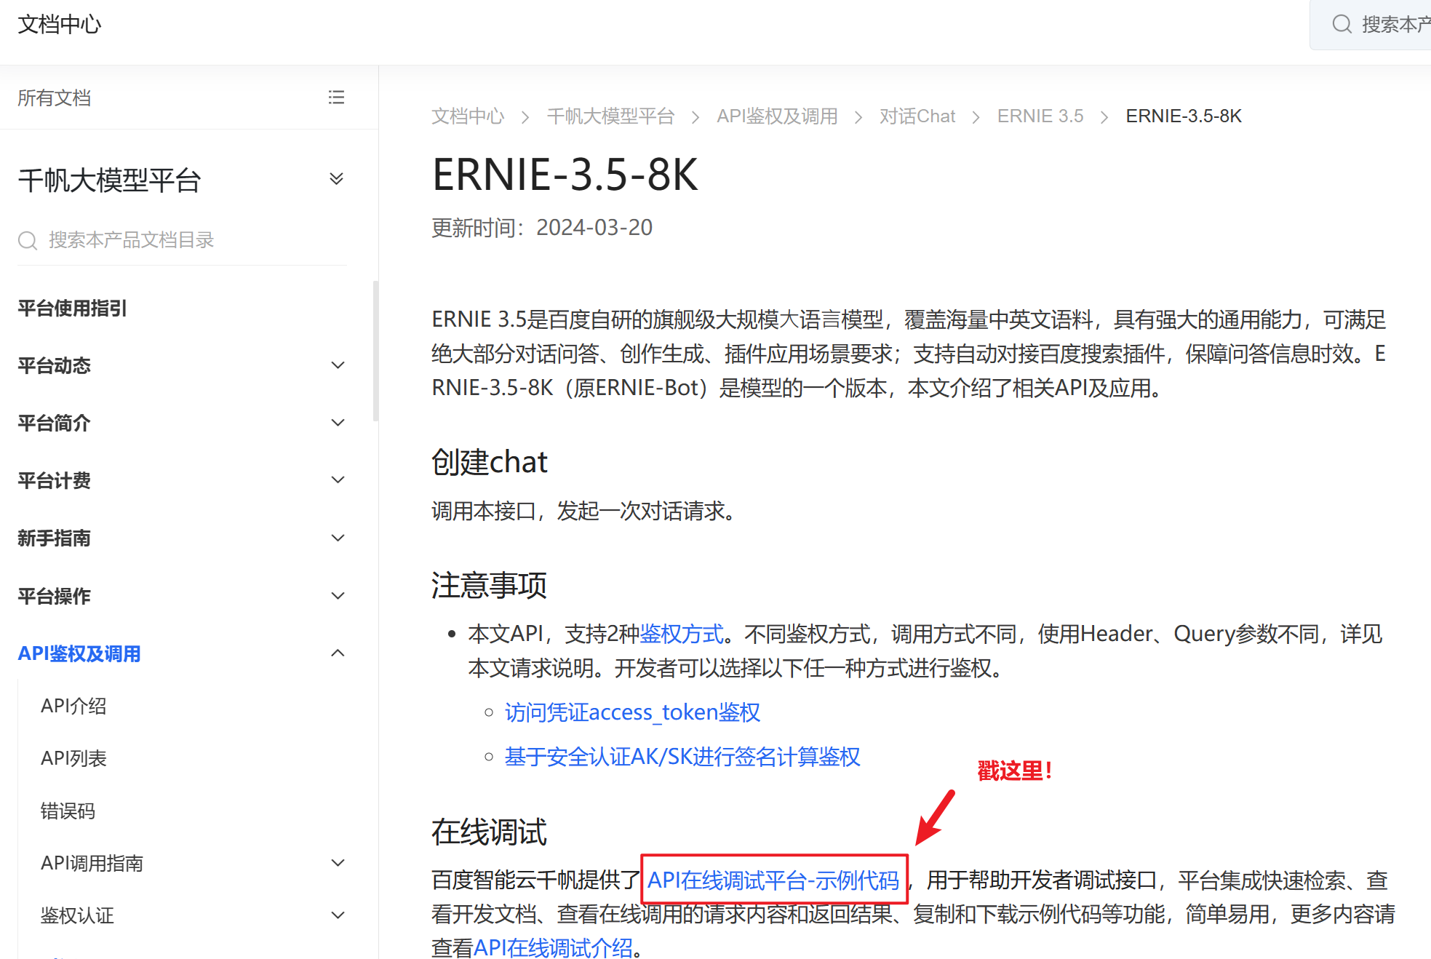Select 鉴权认证 in the sidebar
Viewport: 1431px width, 959px height.
(x=77, y=915)
